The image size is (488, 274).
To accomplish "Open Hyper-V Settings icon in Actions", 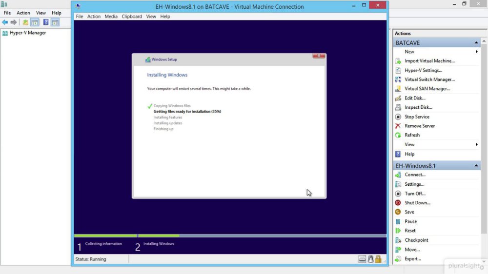I will [x=398, y=70].
